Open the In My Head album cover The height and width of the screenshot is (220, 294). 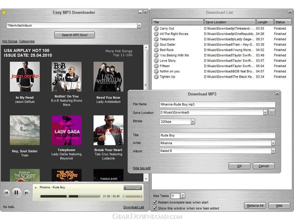point(25,77)
